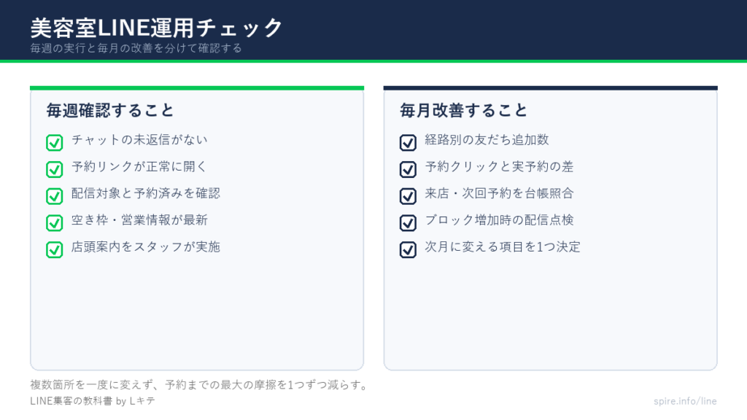Screen dimensions: 747x420
Task: Click the subtitle 毎週の実行と毎月の改善を分けて確認する
Action: click(136, 48)
